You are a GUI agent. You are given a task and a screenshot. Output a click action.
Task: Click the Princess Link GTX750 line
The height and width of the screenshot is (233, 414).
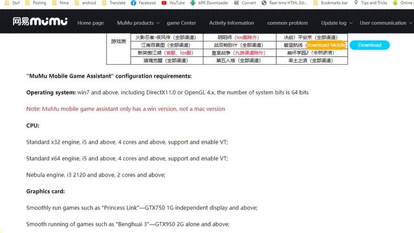click(142, 208)
